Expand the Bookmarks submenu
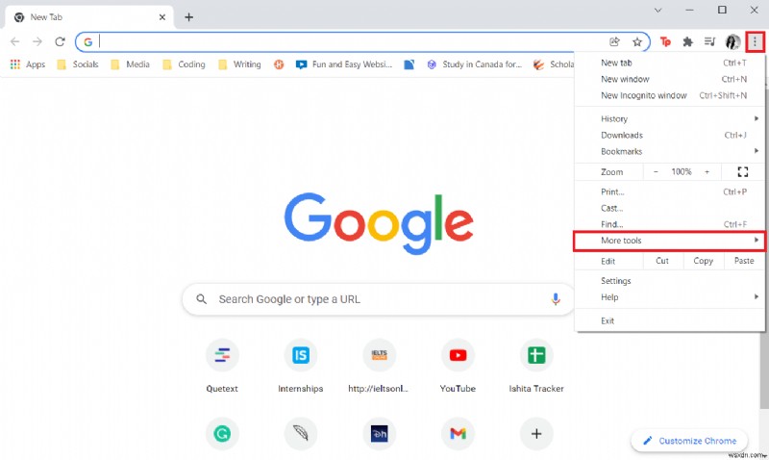769x460 pixels. click(x=669, y=151)
